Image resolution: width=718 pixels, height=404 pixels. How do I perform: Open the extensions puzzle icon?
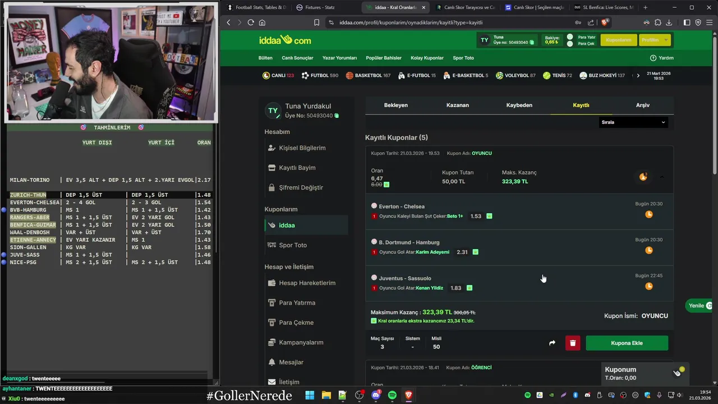[658, 22]
